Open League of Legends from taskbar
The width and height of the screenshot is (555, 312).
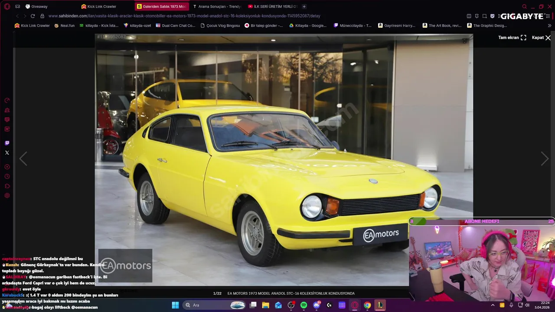[380, 305]
